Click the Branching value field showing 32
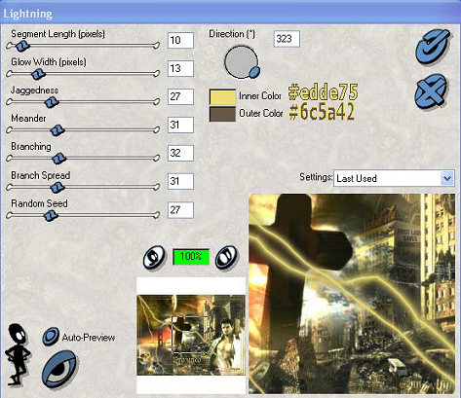The height and width of the screenshot is (398, 461). point(180,153)
